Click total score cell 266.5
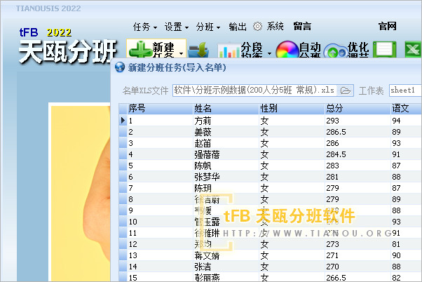422x282 pixels. pos(358,277)
